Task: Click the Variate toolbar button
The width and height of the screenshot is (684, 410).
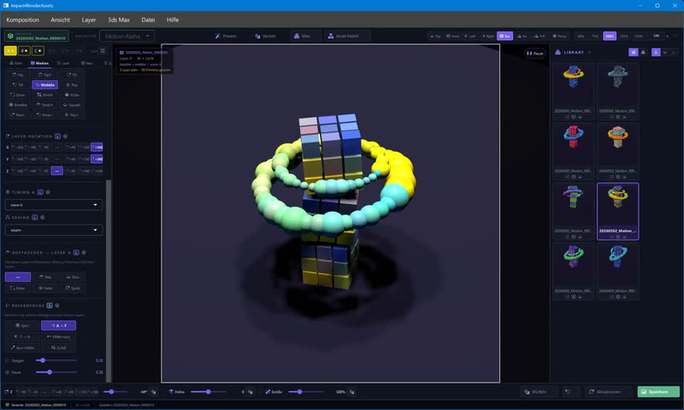Action: (x=265, y=36)
